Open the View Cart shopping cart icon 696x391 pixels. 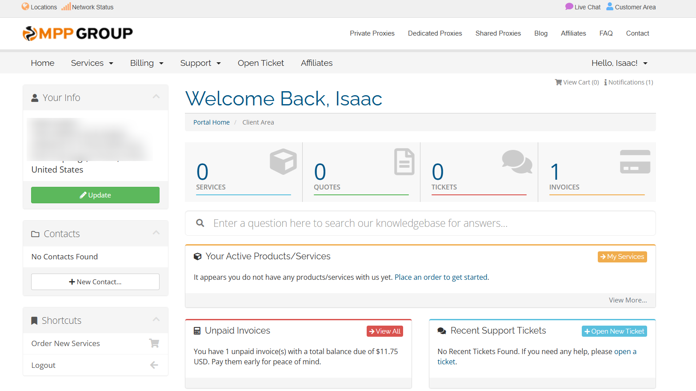coord(558,82)
